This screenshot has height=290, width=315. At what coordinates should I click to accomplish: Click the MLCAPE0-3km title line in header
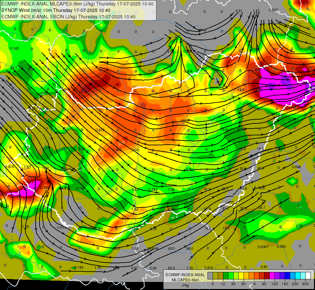[x=77, y=4]
